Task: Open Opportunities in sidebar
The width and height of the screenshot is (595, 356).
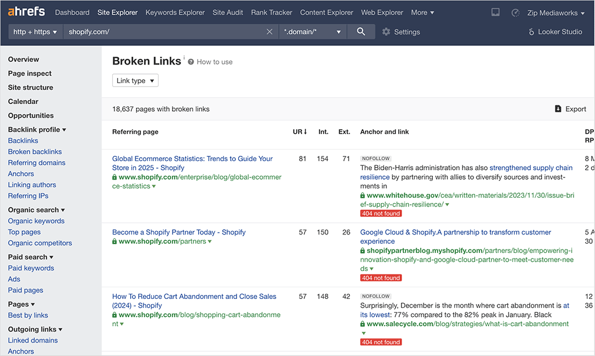Action: pyautogui.click(x=31, y=116)
